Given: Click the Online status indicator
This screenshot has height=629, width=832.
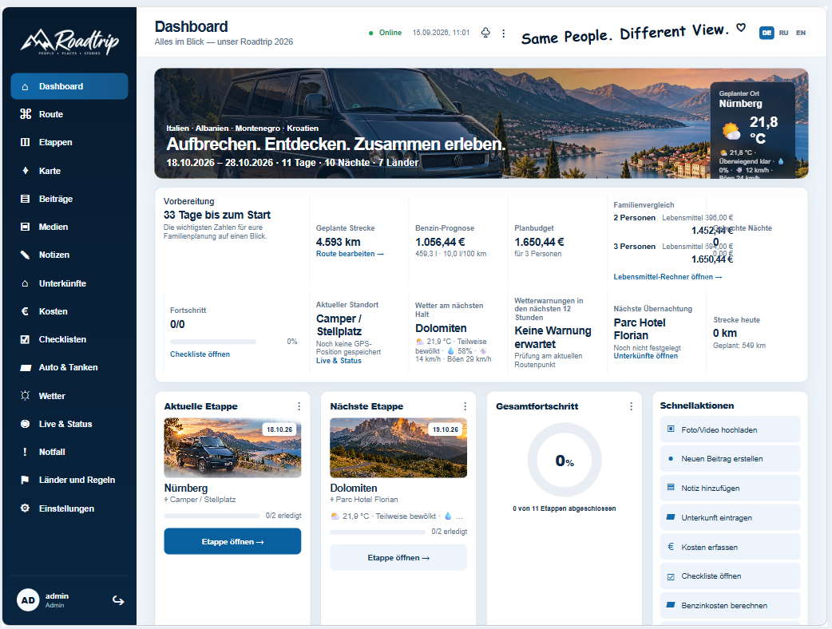Looking at the screenshot, I should (385, 33).
